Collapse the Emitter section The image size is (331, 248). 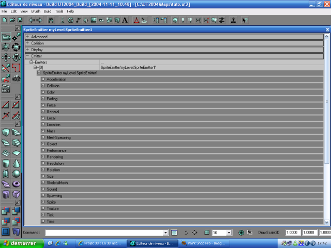(27, 56)
